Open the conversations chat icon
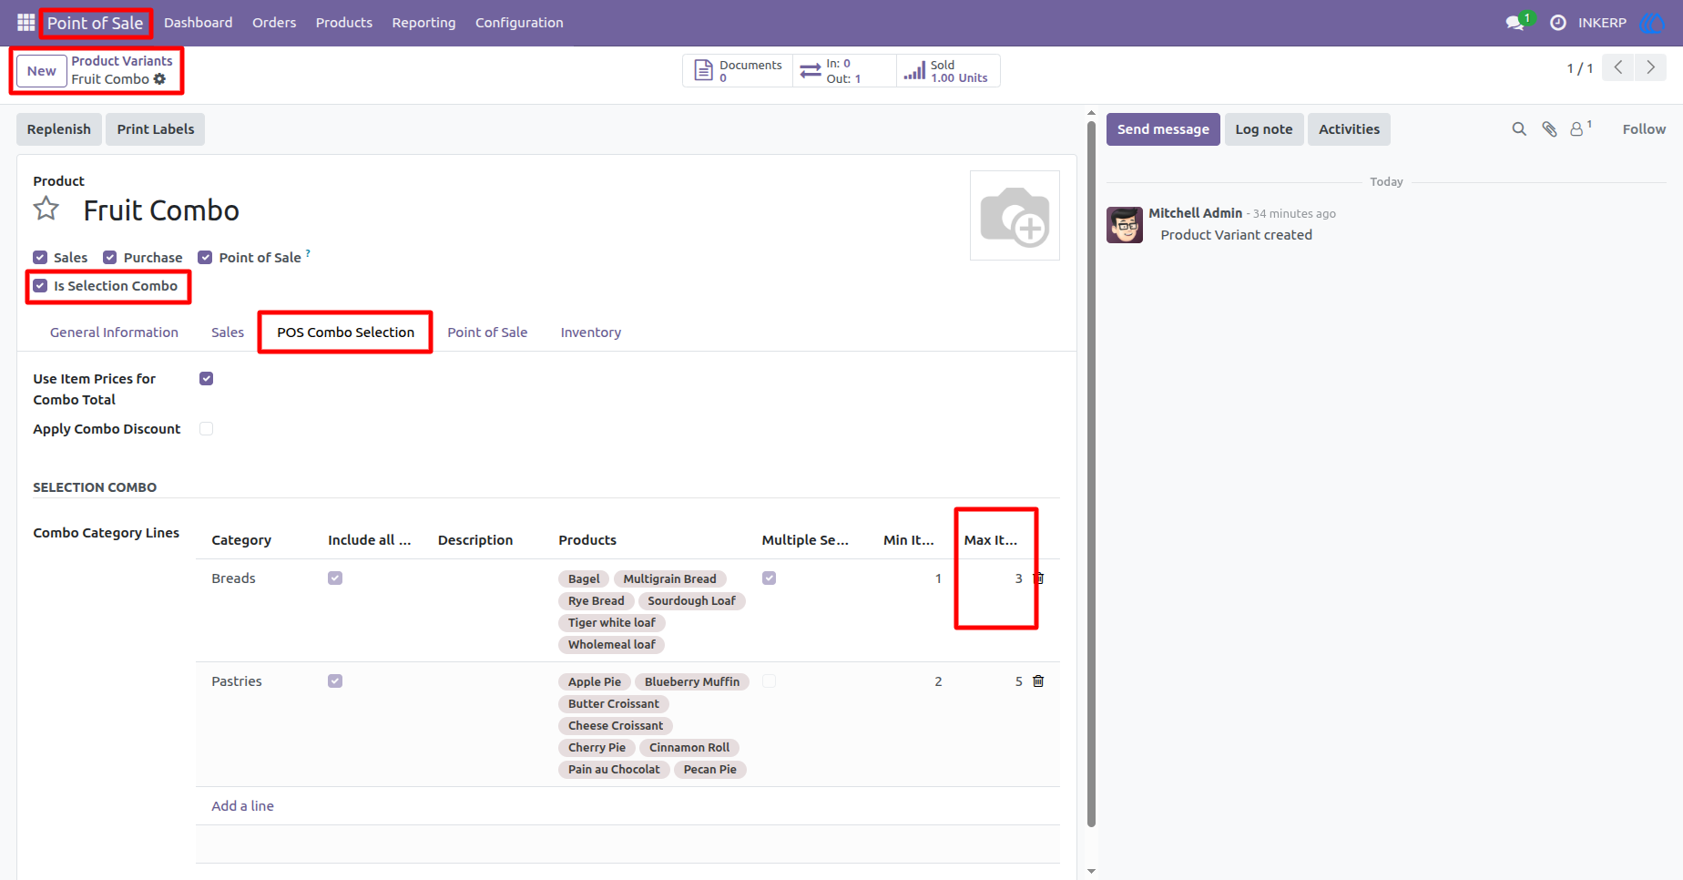Viewport: 1683px width, 880px height. [1515, 22]
